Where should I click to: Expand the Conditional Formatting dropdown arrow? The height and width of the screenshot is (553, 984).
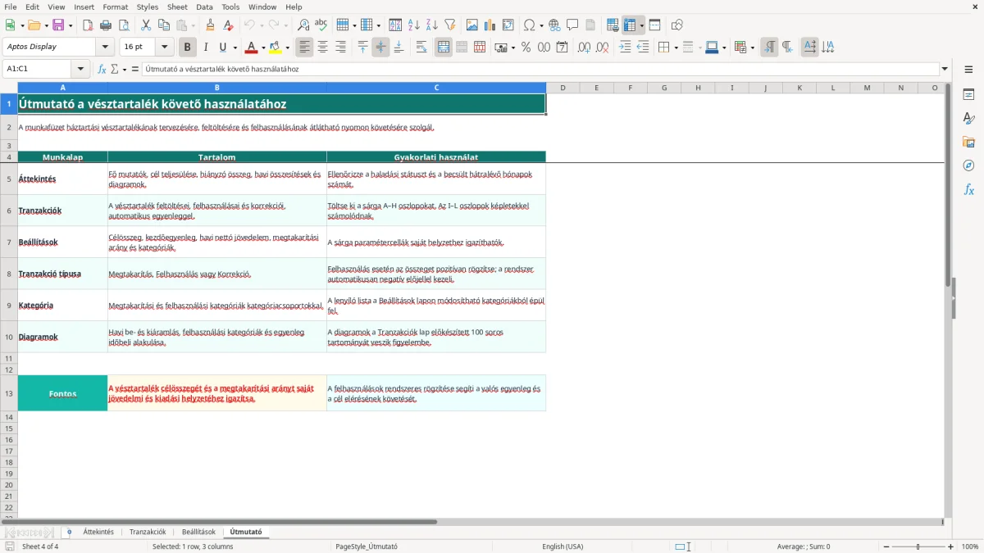click(x=752, y=48)
